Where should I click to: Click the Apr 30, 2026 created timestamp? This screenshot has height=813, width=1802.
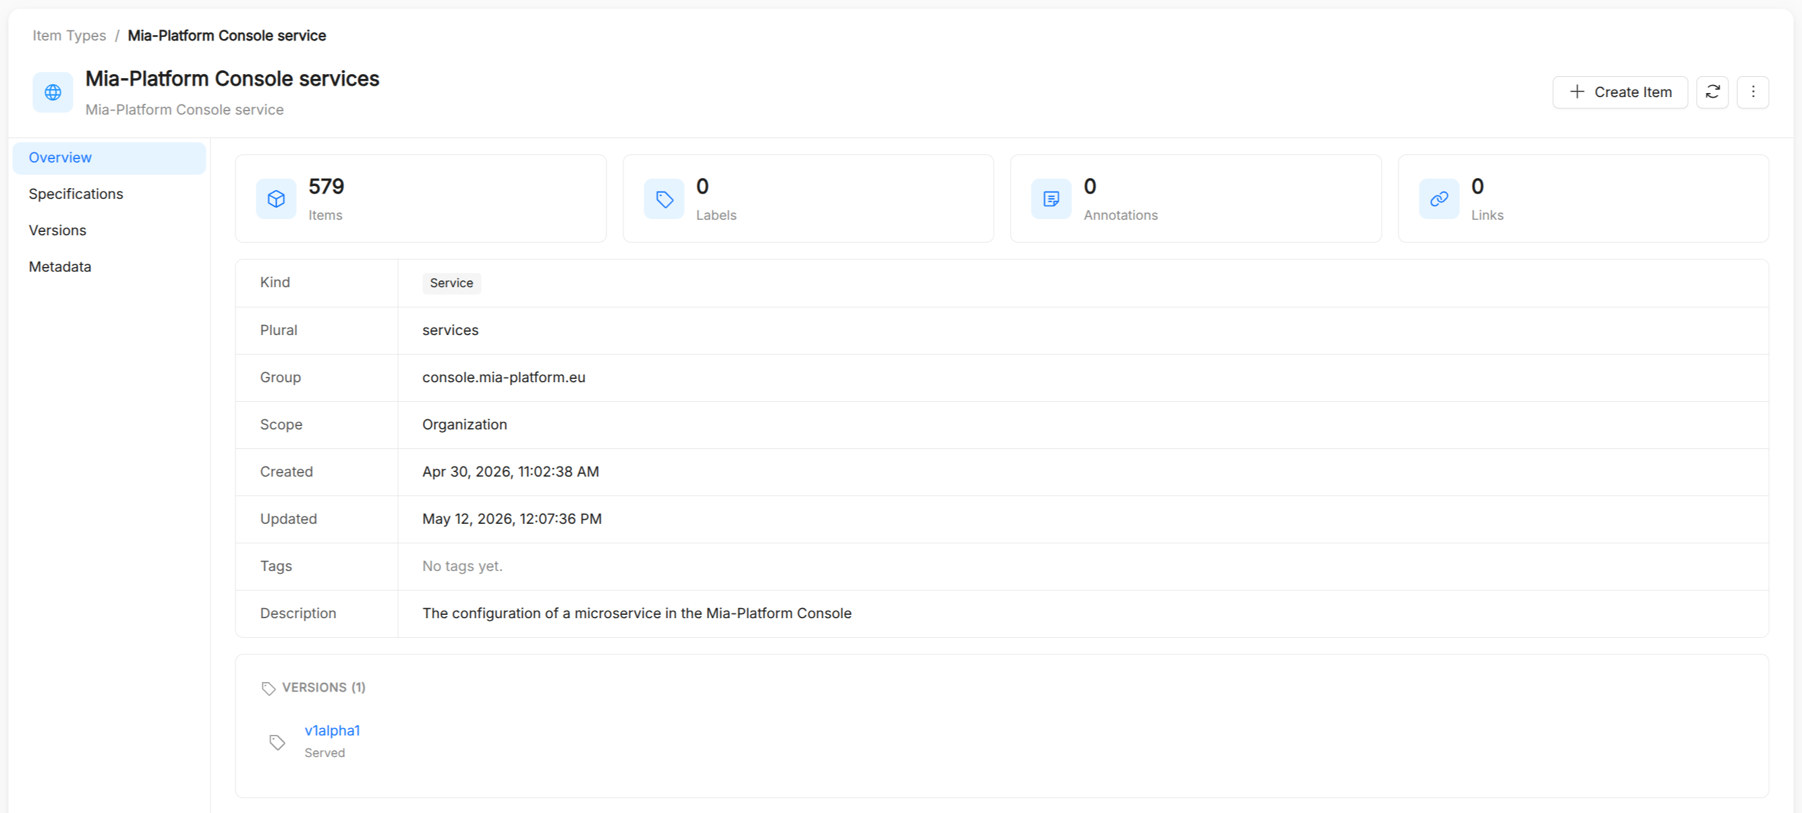[x=510, y=472]
